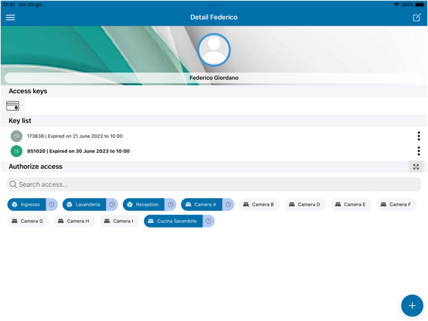428x321 pixels.
Task: Select key 173638 expired 21 June entry
Action: [x=75, y=136]
